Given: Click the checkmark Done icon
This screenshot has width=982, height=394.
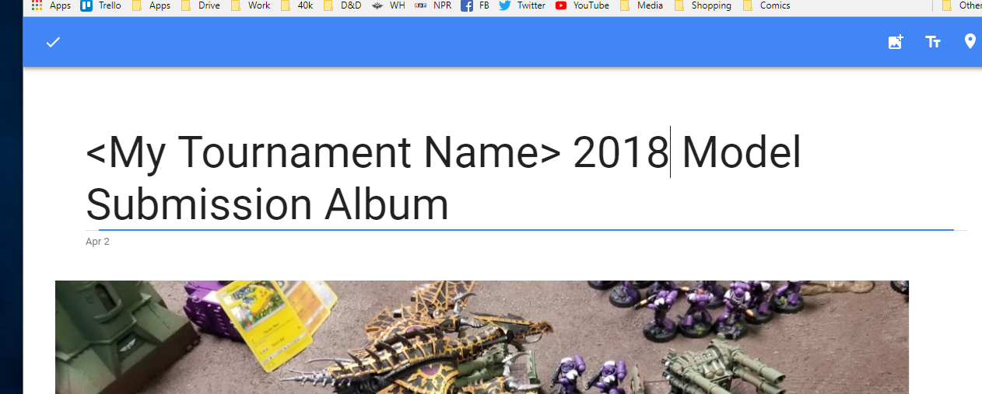Looking at the screenshot, I should click(x=53, y=42).
